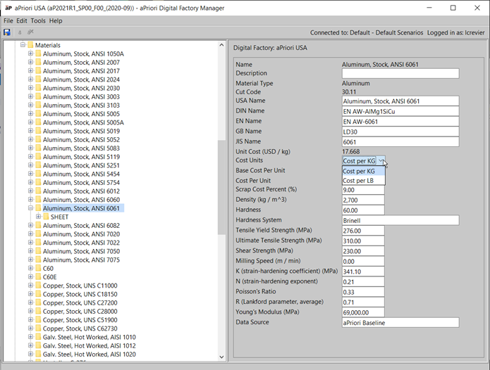The image size is (490, 370).
Task: Click the tree scrollbar down arrow
Action: click(x=221, y=357)
